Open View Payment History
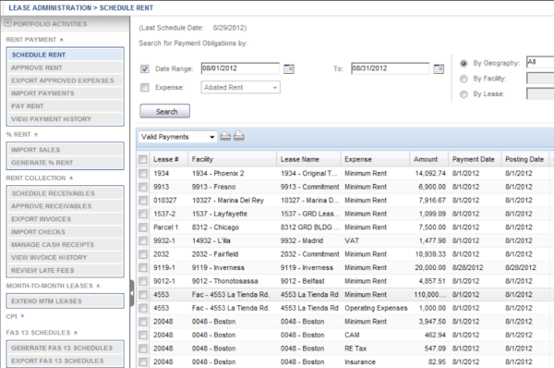Image resolution: width=554 pixels, height=368 pixels. click(65, 119)
